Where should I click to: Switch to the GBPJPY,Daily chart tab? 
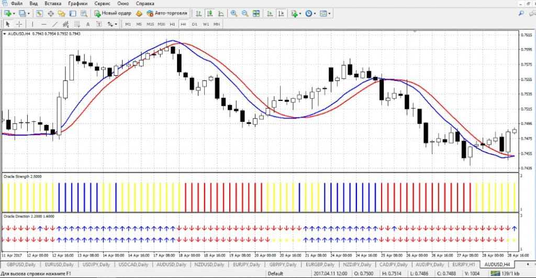tap(282, 265)
